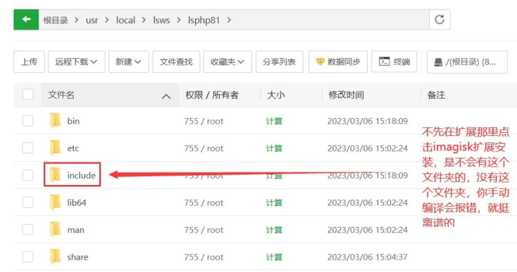
Task: Open the 新建 dropdown
Action: [x=129, y=61]
